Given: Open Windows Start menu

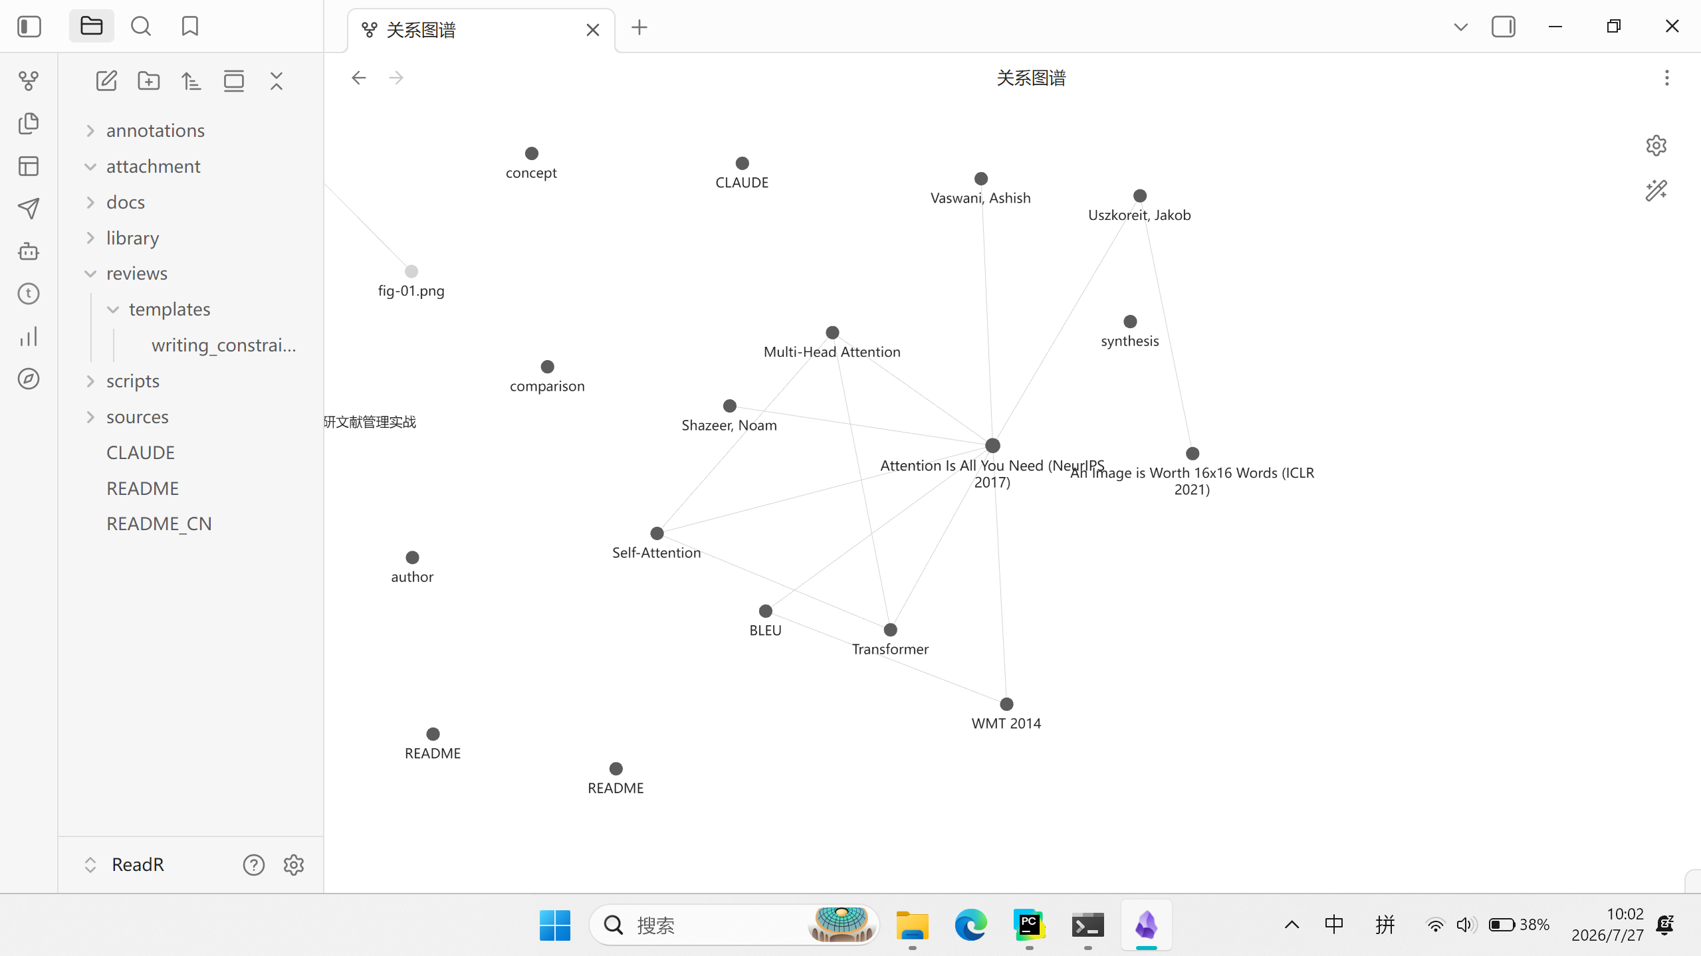Looking at the screenshot, I should point(555,925).
